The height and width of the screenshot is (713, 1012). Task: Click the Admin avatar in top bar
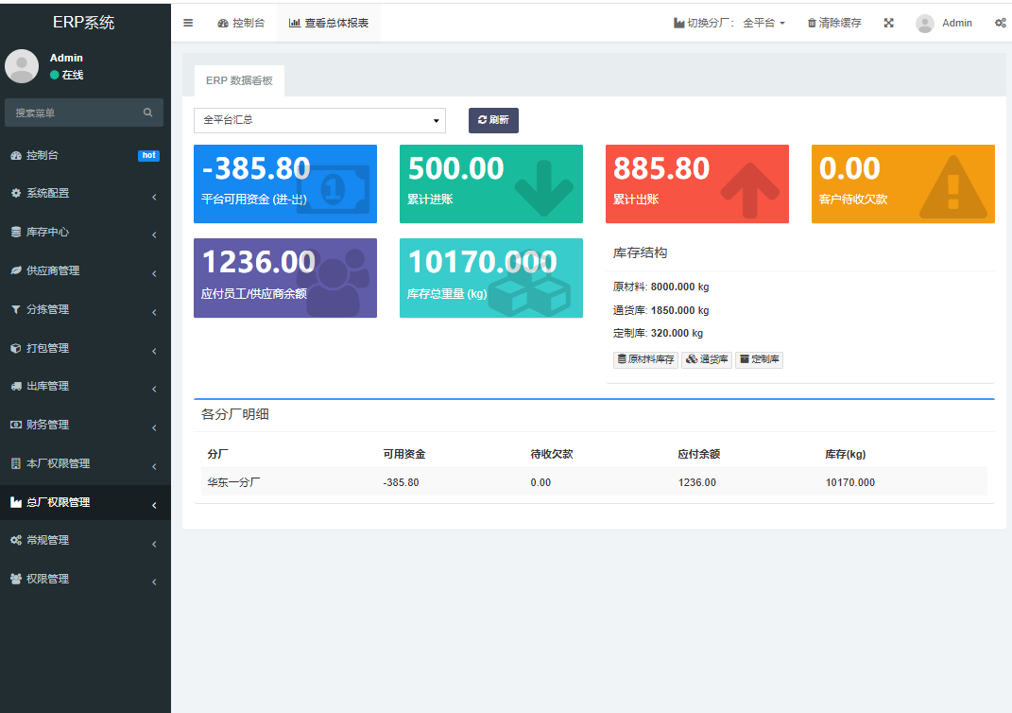point(925,24)
